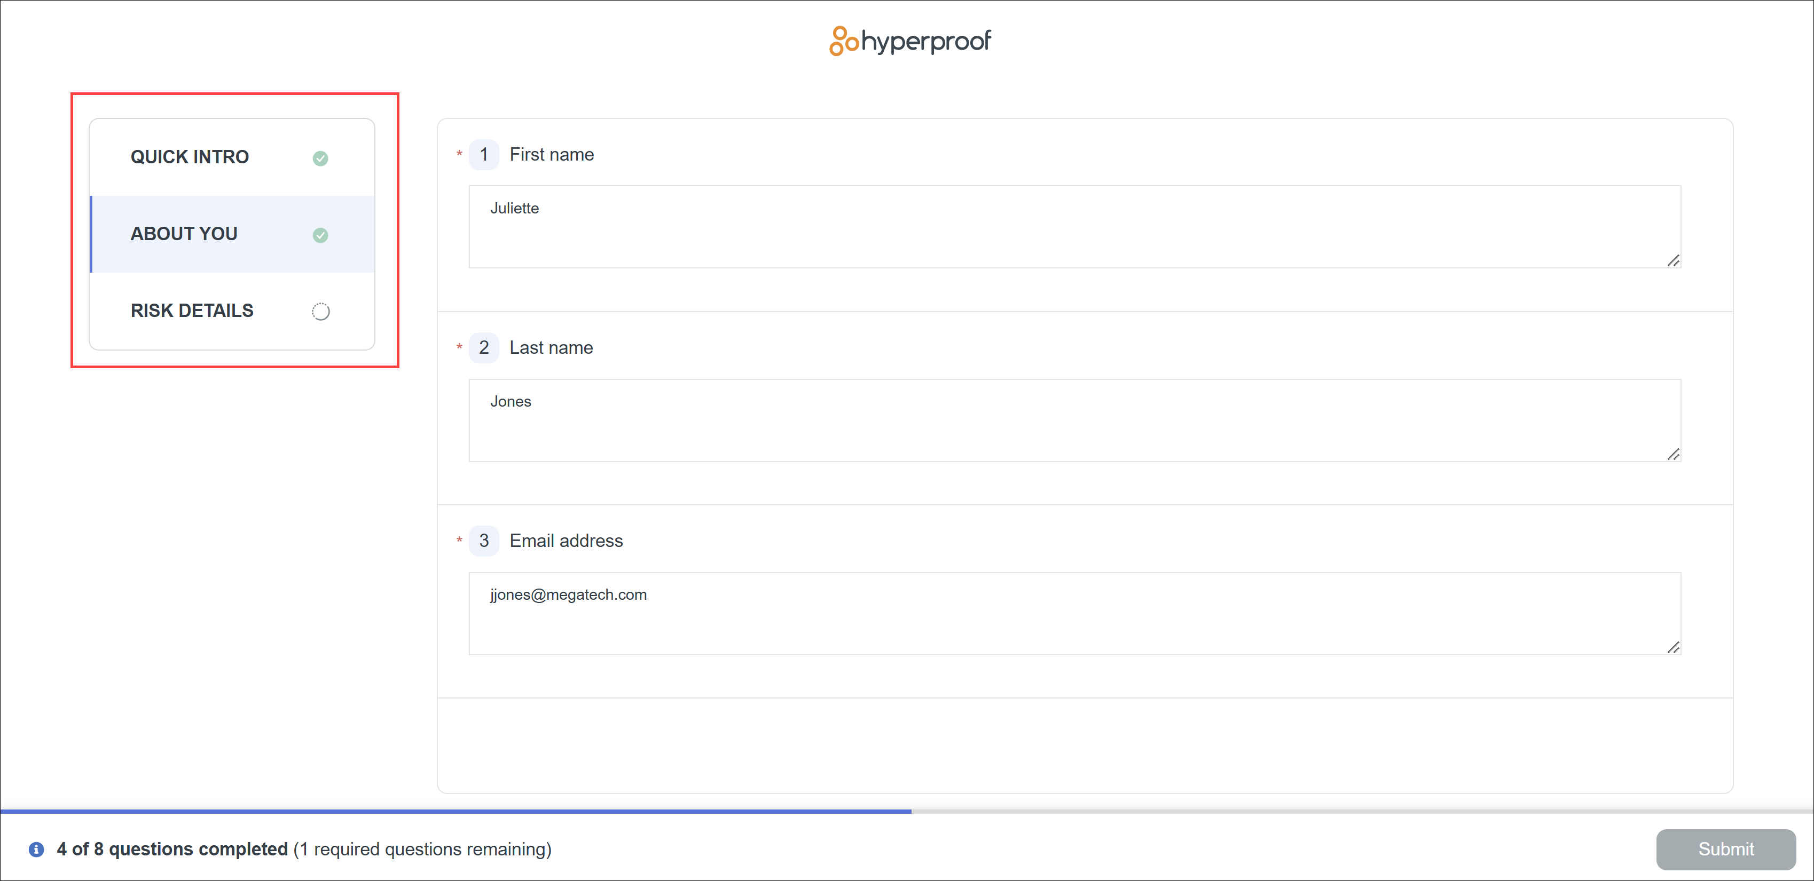Click First name field resize handle
1814x881 pixels.
[1673, 261]
